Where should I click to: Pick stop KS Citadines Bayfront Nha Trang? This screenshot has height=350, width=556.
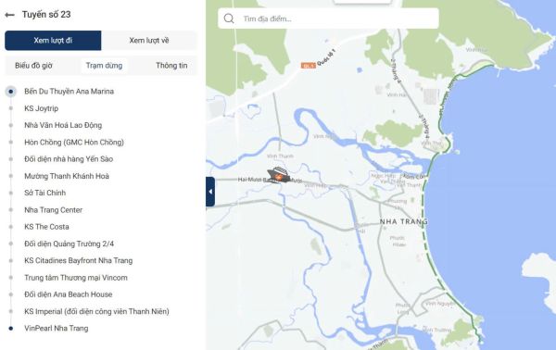pos(79,261)
